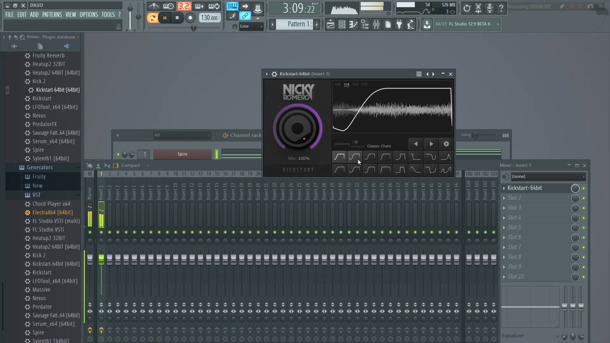Toggle typing keyboard to piano

232,6
